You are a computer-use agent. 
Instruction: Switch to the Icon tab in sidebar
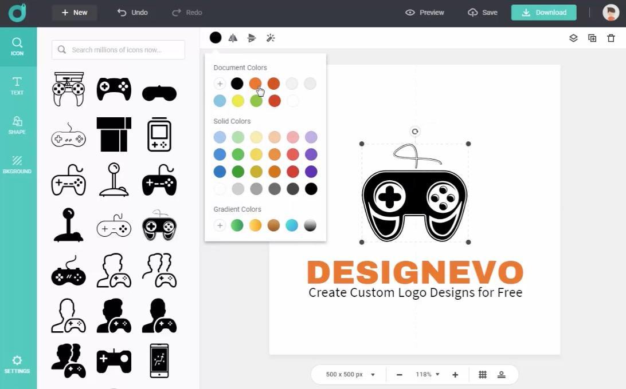[x=17, y=46]
